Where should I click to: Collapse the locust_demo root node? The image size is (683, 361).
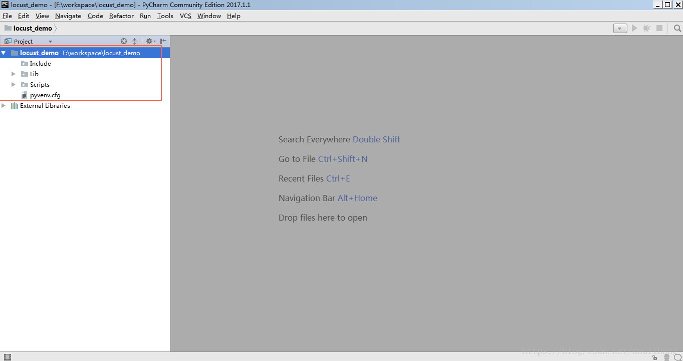[x=4, y=53]
